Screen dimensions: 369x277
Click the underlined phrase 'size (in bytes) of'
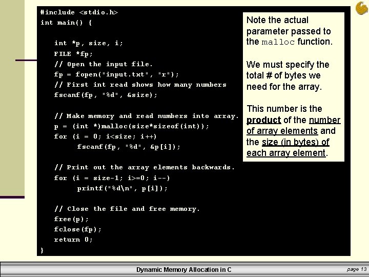pyautogui.click(x=296, y=142)
